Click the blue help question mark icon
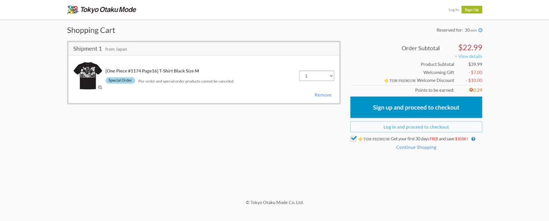 473,139
